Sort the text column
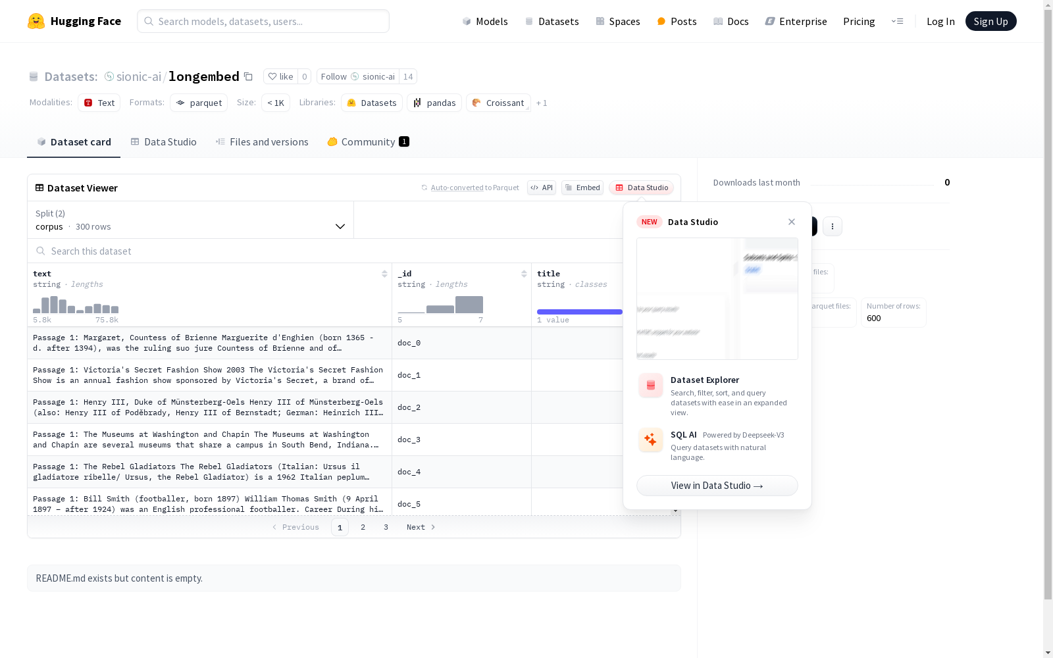 point(384,274)
